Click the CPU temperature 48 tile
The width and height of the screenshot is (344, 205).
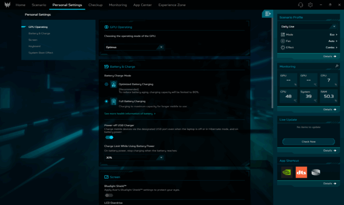[x=288, y=96]
